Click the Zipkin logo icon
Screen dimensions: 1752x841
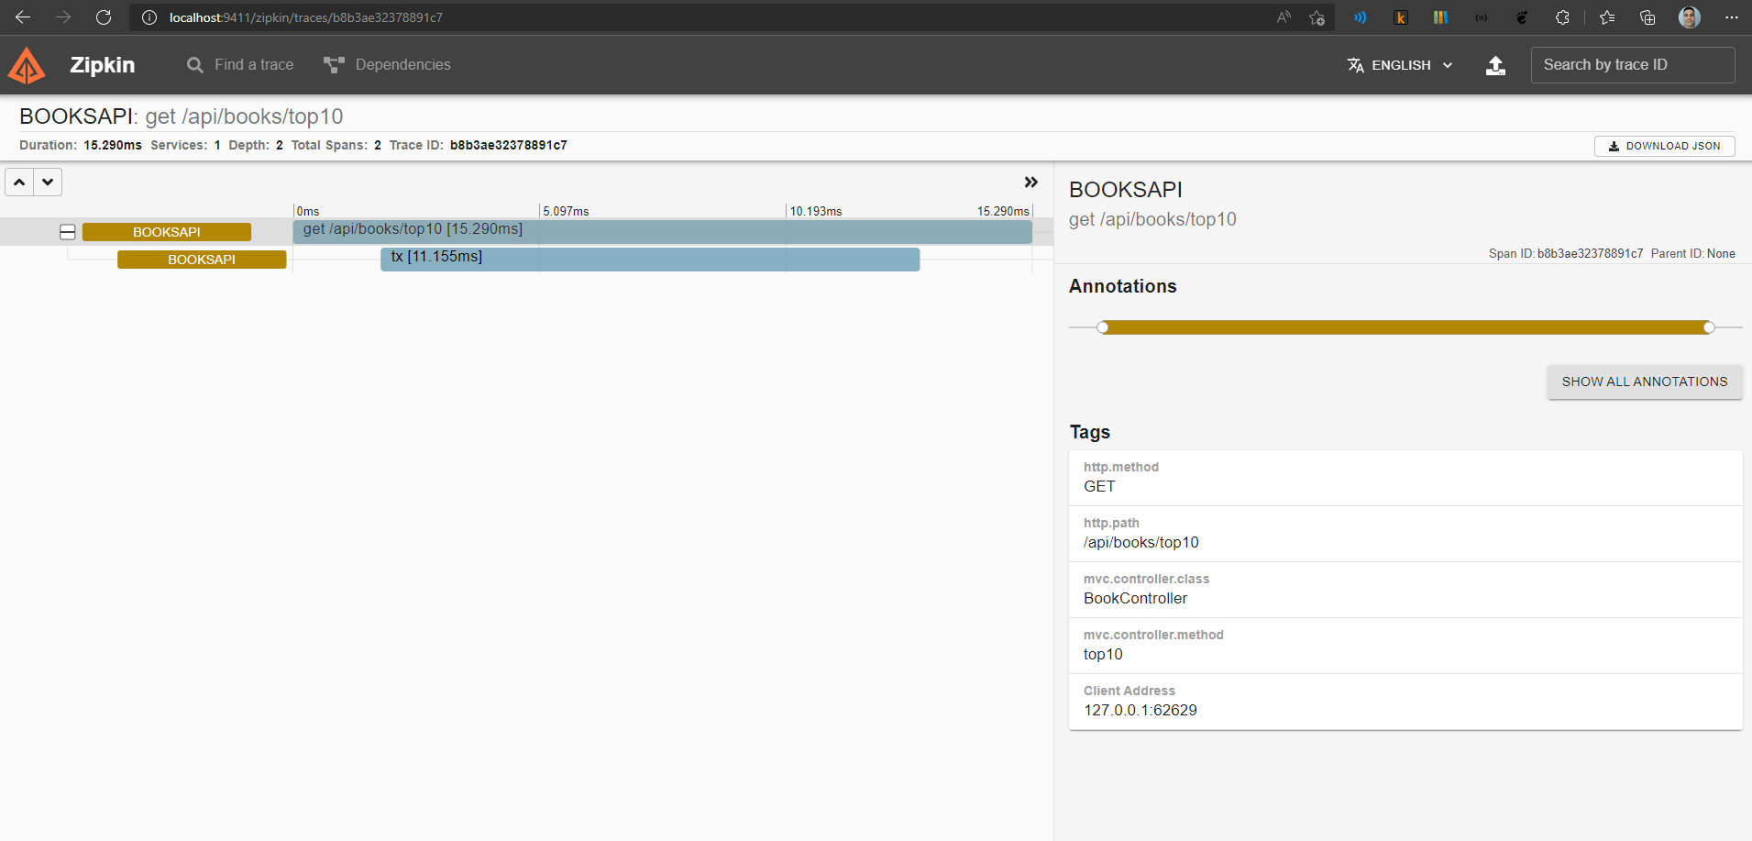(27, 65)
